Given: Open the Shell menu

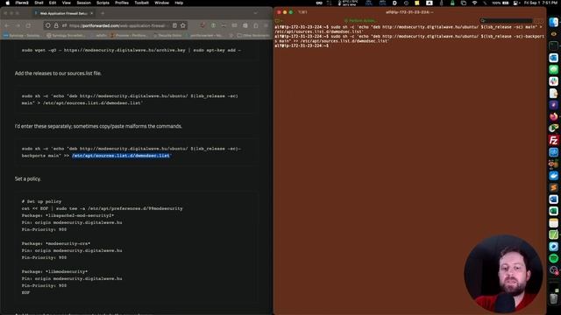Looking at the screenshot, I should [x=39, y=3].
